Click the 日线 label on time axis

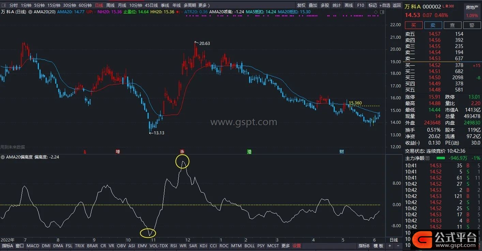point(393,239)
